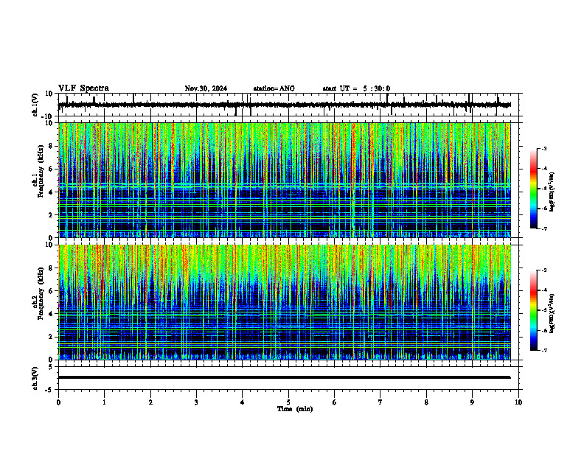The height and width of the screenshot is (451, 584).
Task: Click the '5' tick on Time axis
Action: click(288, 402)
